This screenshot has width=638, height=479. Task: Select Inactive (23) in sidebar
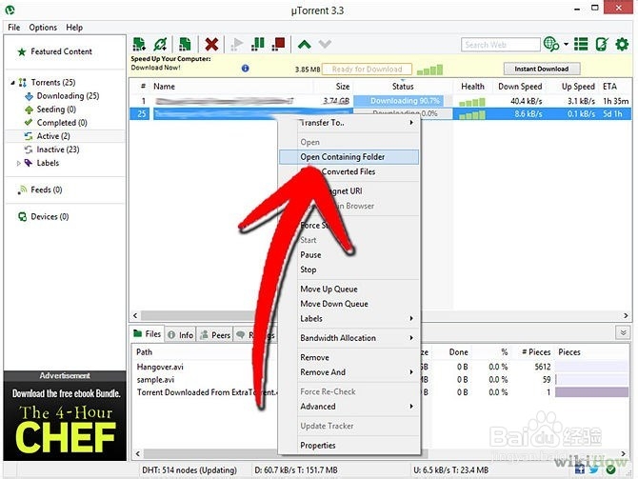click(x=51, y=150)
